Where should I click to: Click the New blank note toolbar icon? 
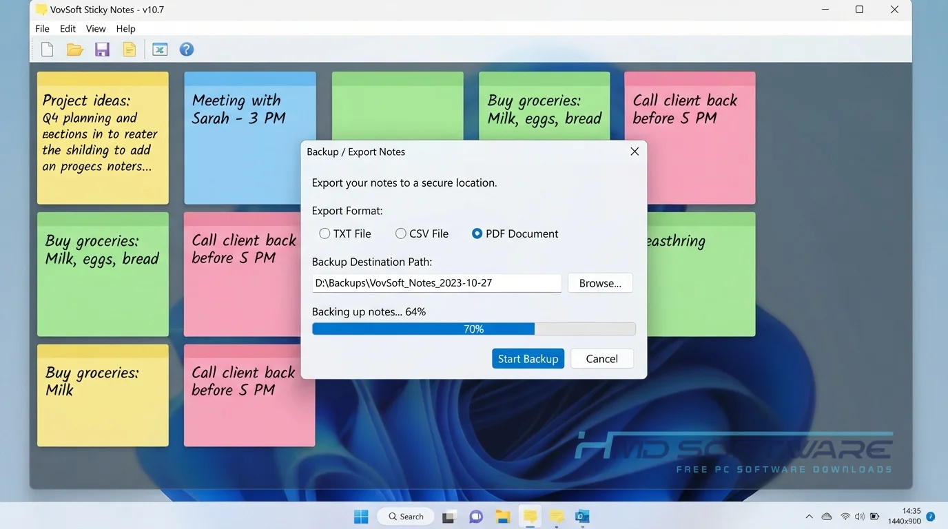[47, 50]
